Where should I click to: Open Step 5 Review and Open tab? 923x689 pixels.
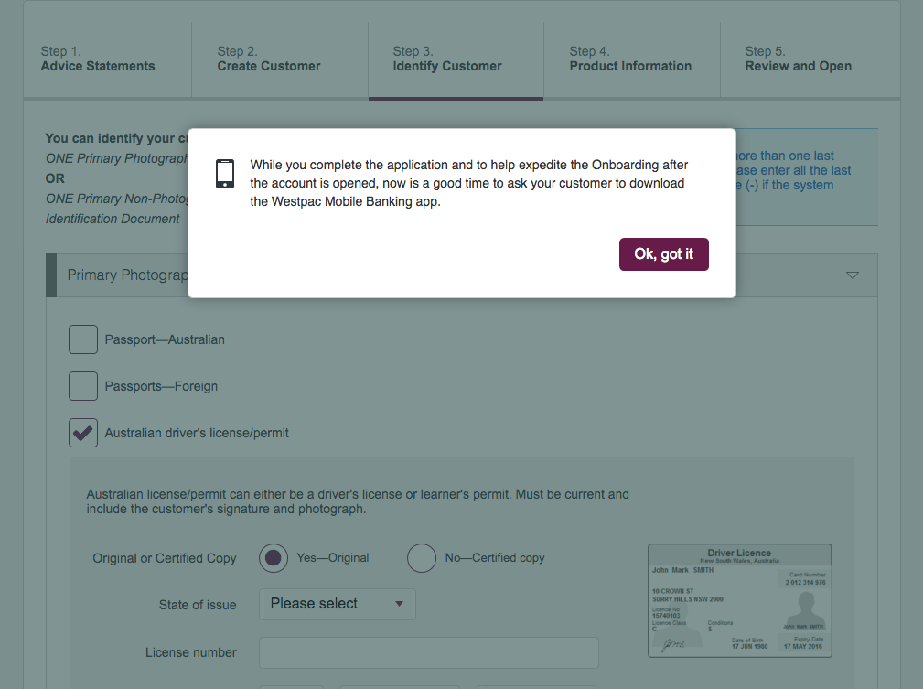798,59
